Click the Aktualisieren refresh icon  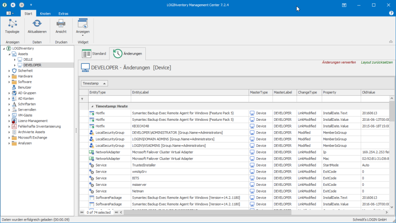37,23
